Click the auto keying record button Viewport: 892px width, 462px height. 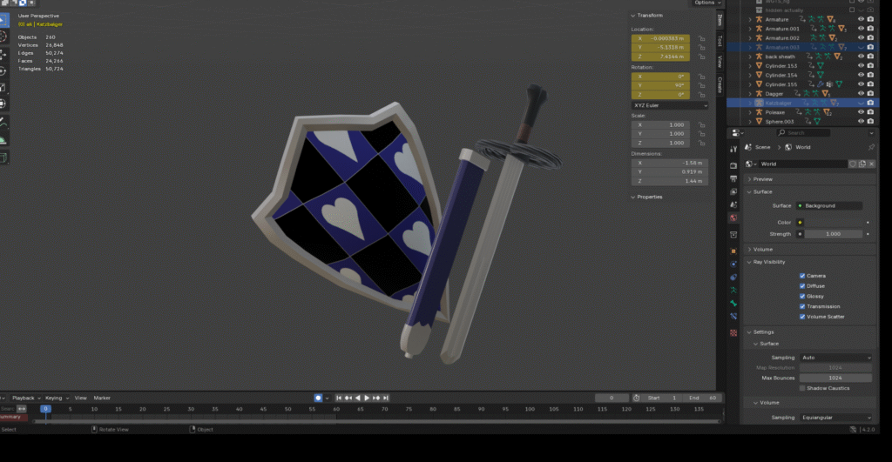tap(319, 398)
